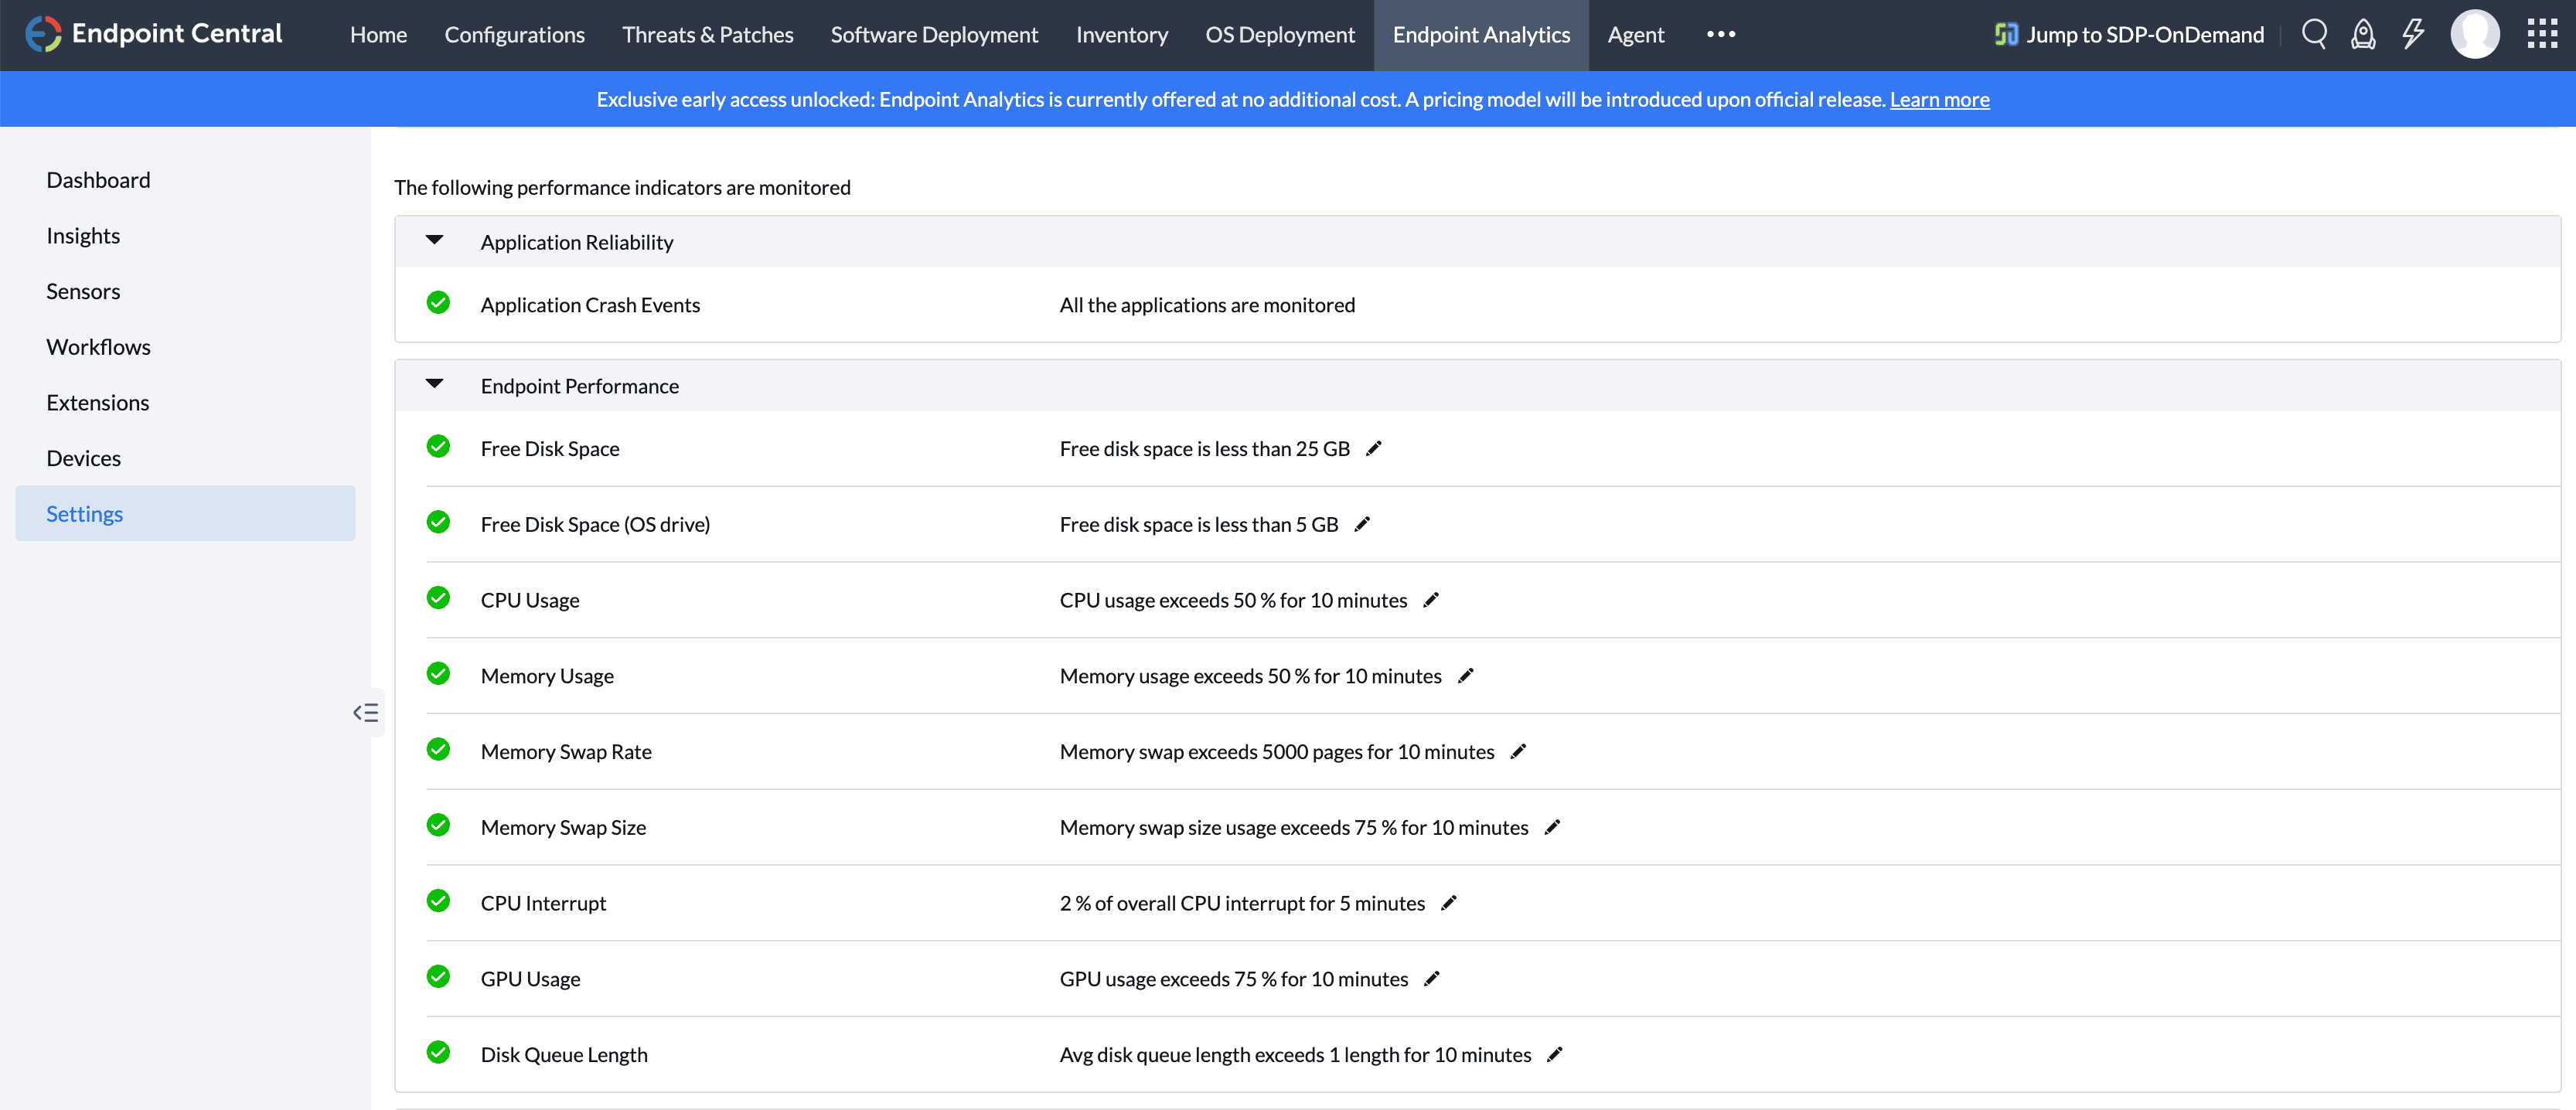The height and width of the screenshot is (1110, 2576).
Task: Open Sensors in the sidebar
Action: point(83,291)
